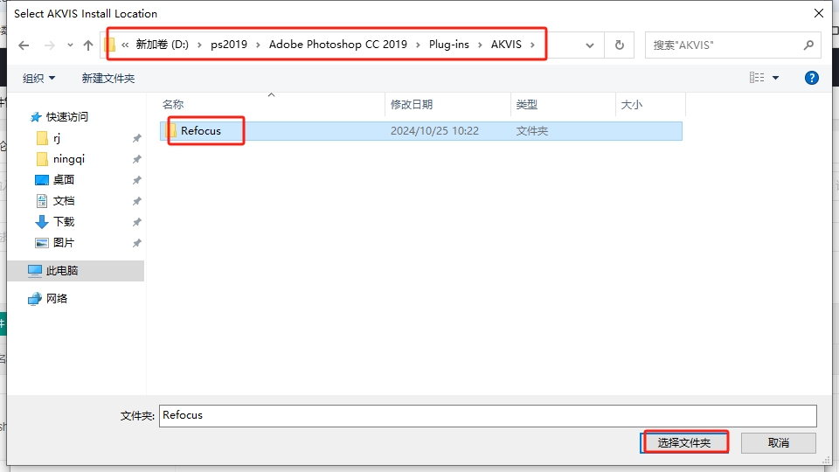Click pin icon next to 图片
The image size is (839, 472).
coord(137,242)
